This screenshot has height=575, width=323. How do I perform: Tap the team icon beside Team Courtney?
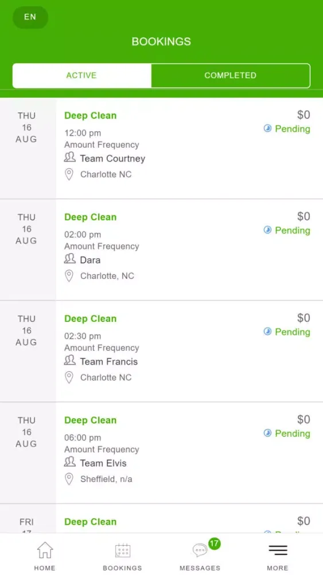click(69, 158)
